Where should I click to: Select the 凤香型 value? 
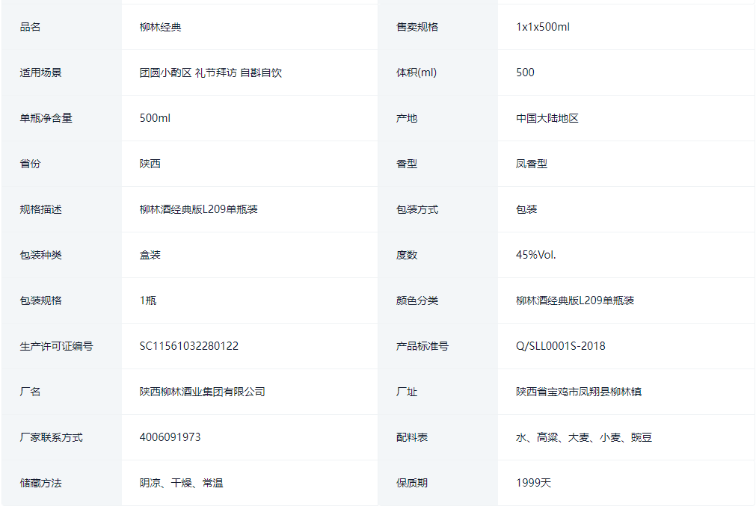point(532,164)
